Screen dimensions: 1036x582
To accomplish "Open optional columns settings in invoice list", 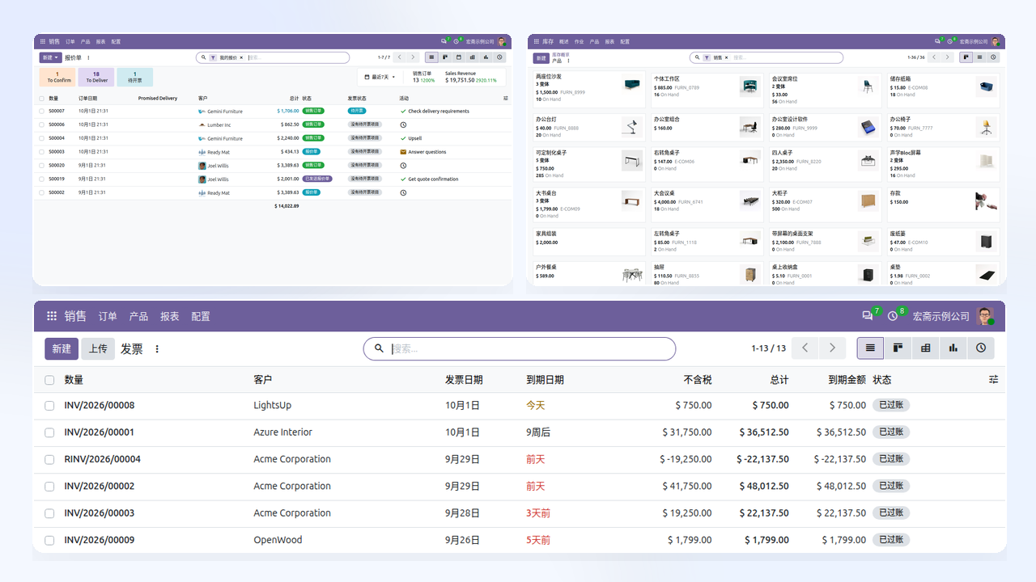I will coord(994,379).
